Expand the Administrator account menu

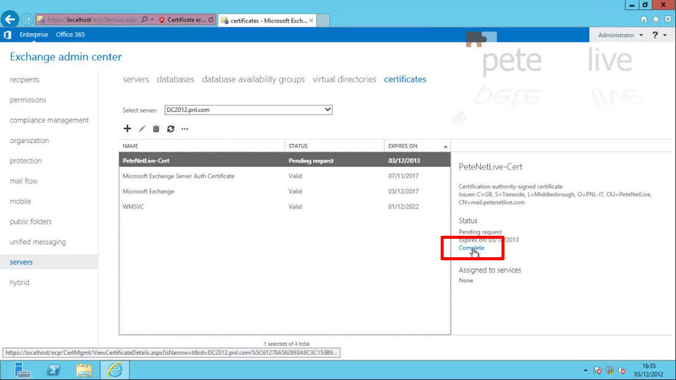(620, 36)
